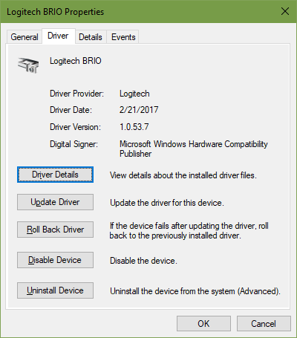Select the Driver tab
The width and height of the screenshot is (297, 338).
pos(58,36)
